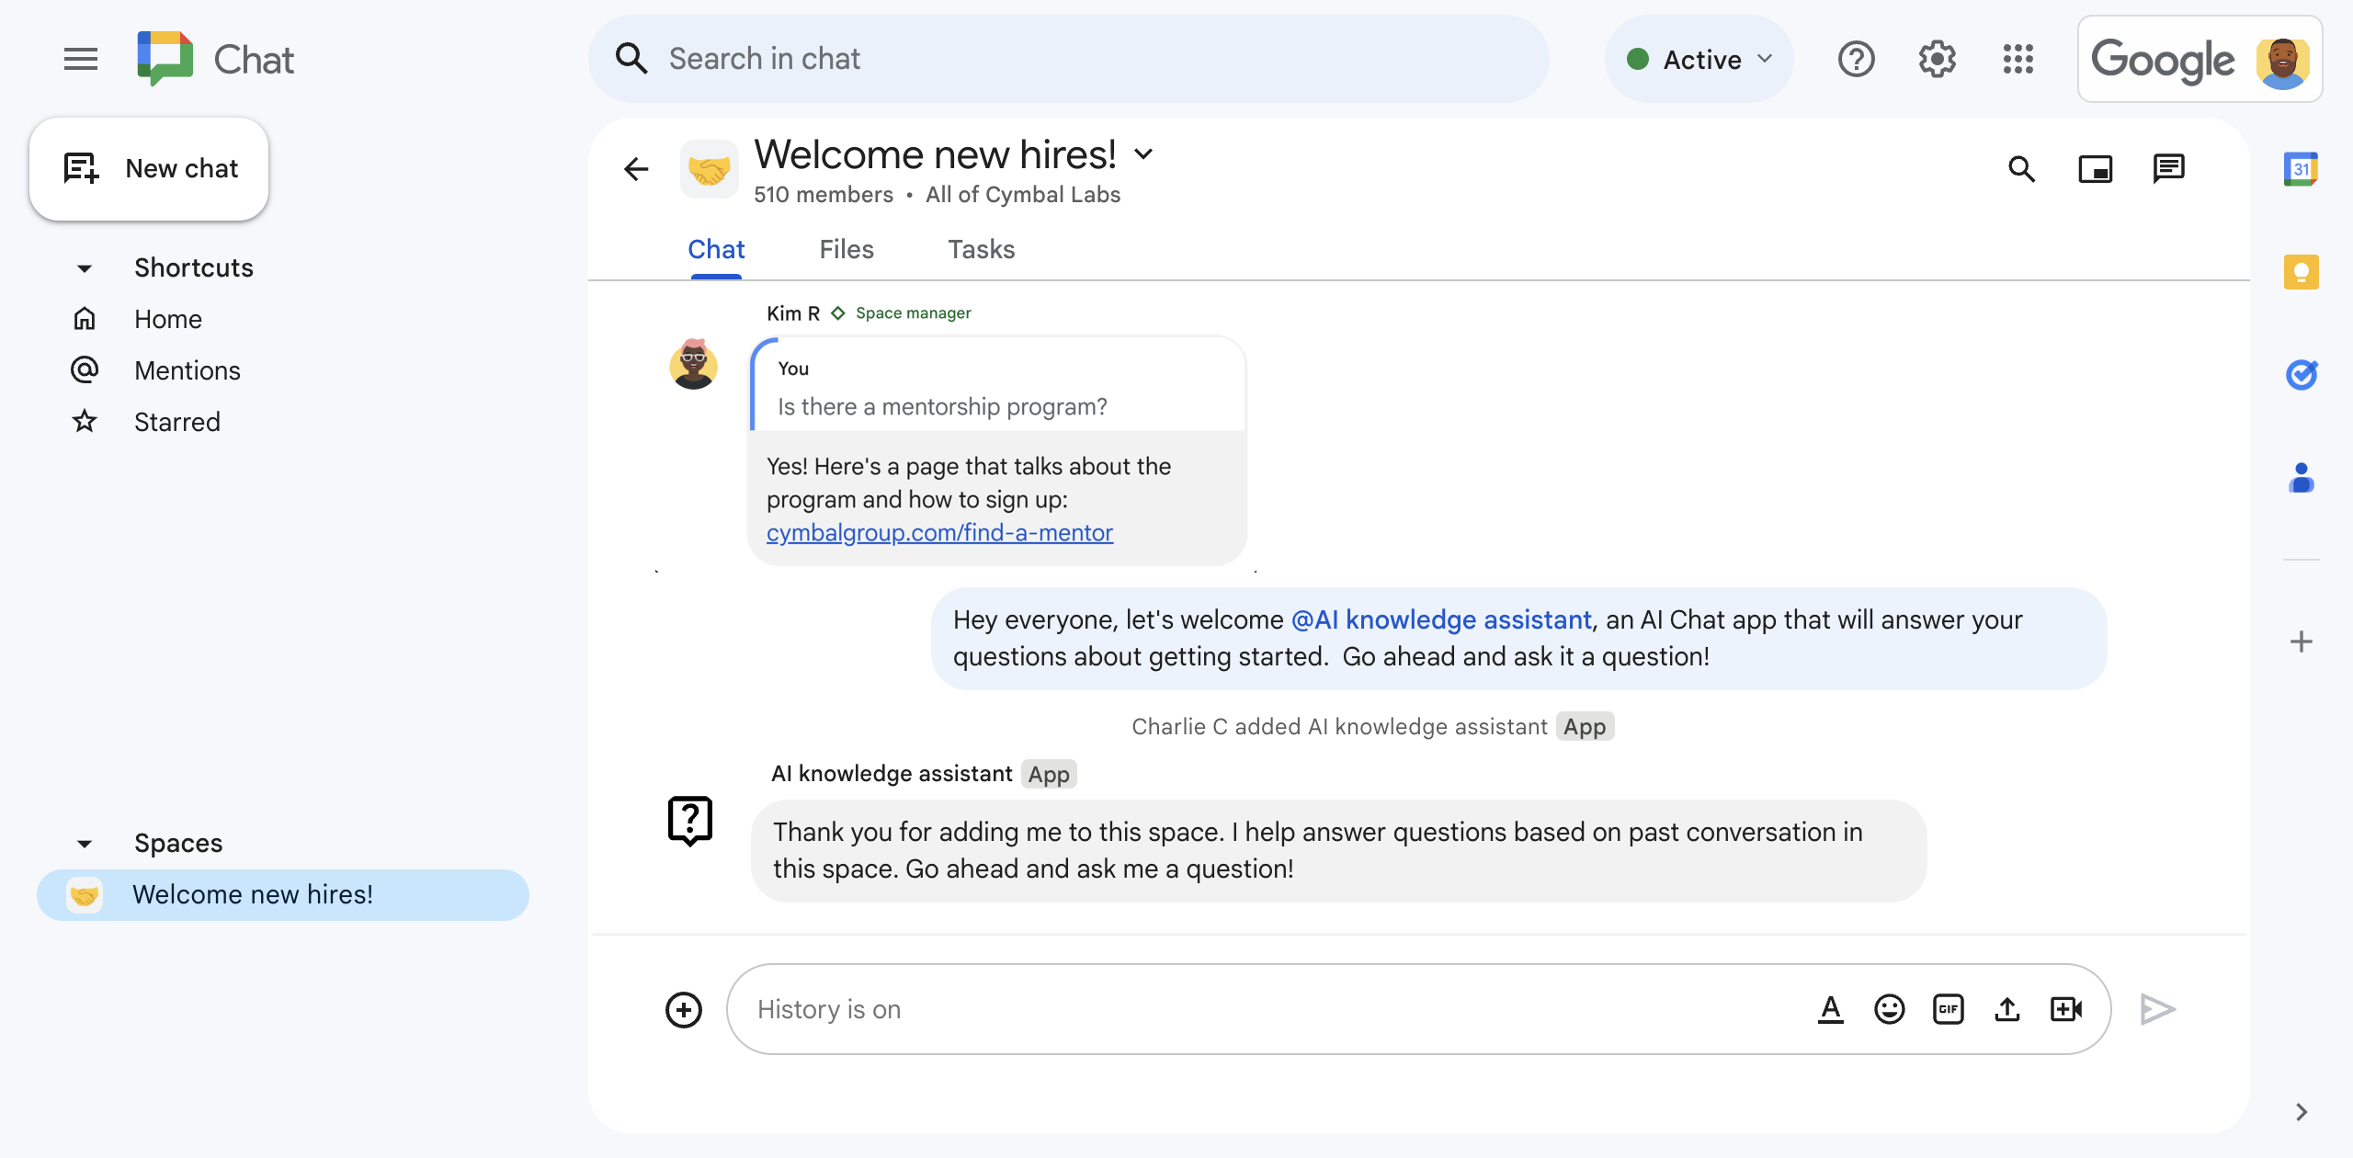Select the Chat tab in space
2353x1158 pixels.
[717, 249]
